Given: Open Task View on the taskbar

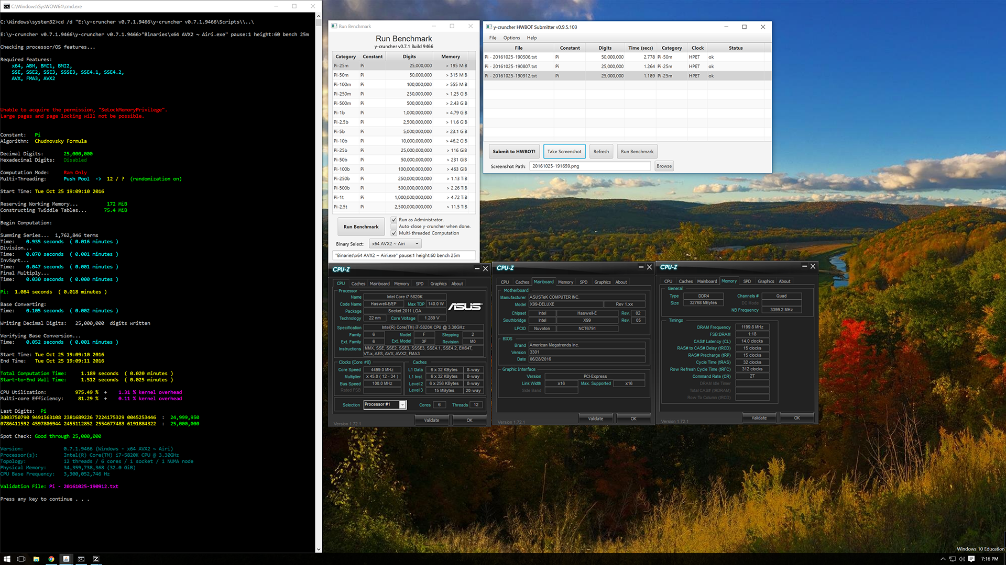Looking at the screenshot, I should coord(21,559).
